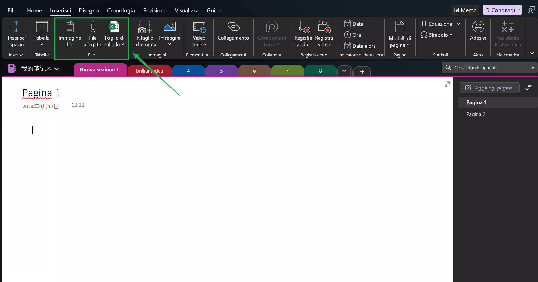Switch to the Home tab
This screenshot has width=538, height=282.
34,10
